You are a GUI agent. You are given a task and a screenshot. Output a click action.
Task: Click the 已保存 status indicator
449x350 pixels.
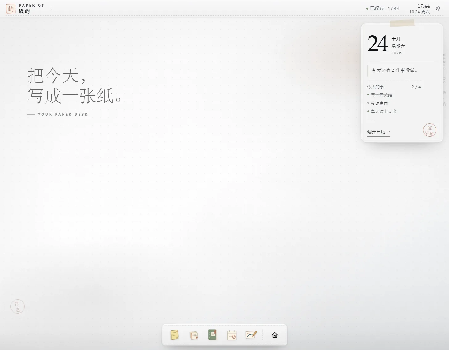point(383,9)
